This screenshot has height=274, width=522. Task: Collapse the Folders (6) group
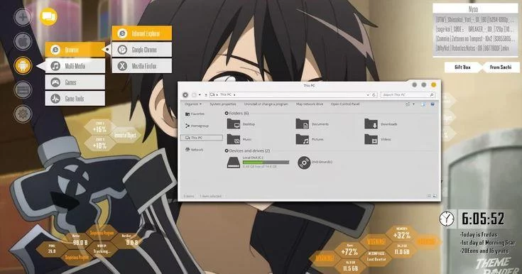click(x=227, y=114)
